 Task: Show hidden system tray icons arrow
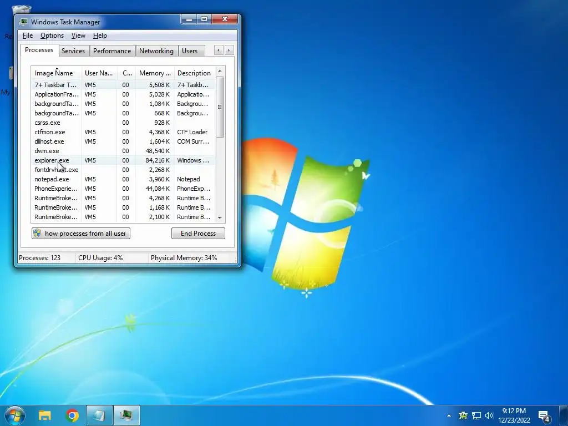click(449, 416)
